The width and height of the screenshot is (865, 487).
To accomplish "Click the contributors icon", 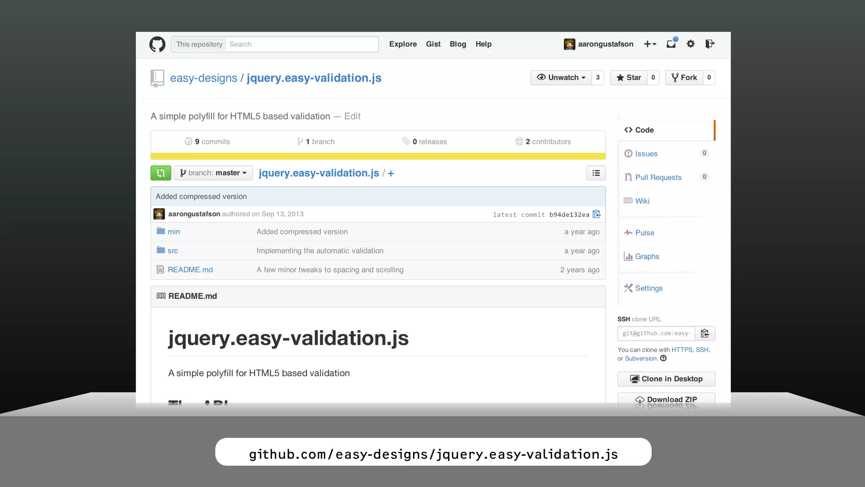I will (519, 141).
